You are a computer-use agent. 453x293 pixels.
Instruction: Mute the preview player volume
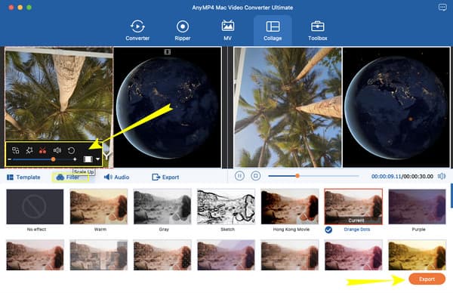click(442, 176)
